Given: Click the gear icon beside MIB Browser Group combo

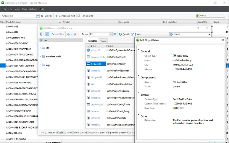Looking at the screenshot, I should pos(114,34).
